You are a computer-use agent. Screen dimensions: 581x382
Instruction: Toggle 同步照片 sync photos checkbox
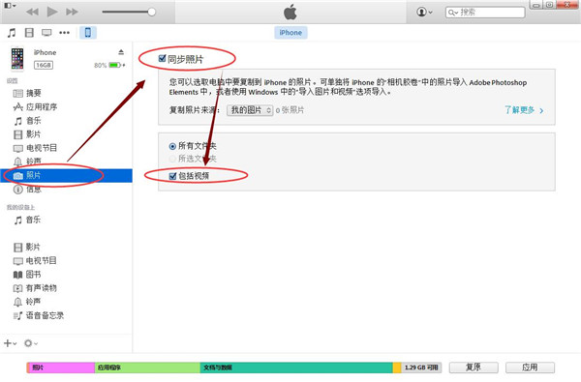click(x=162, y=58)
